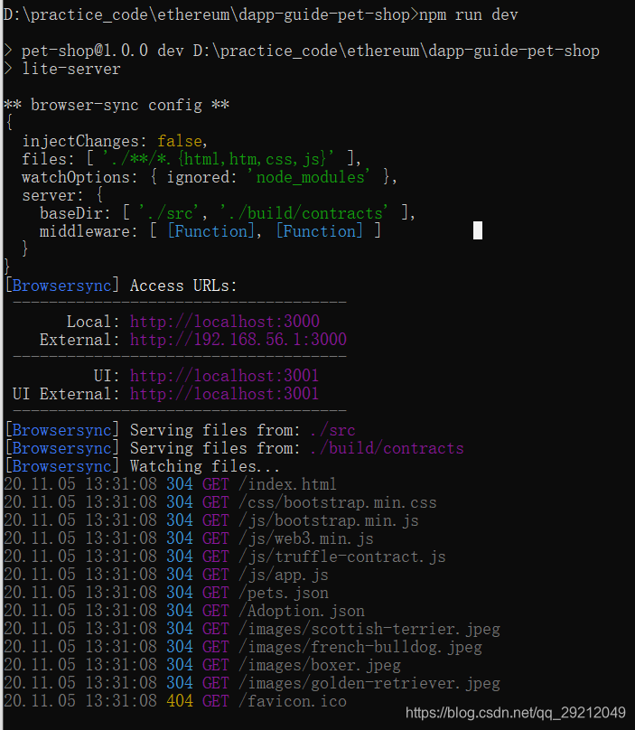635x730 pixels.
Task: Click the GET /index.html log line
Action: tap(170, 484)
